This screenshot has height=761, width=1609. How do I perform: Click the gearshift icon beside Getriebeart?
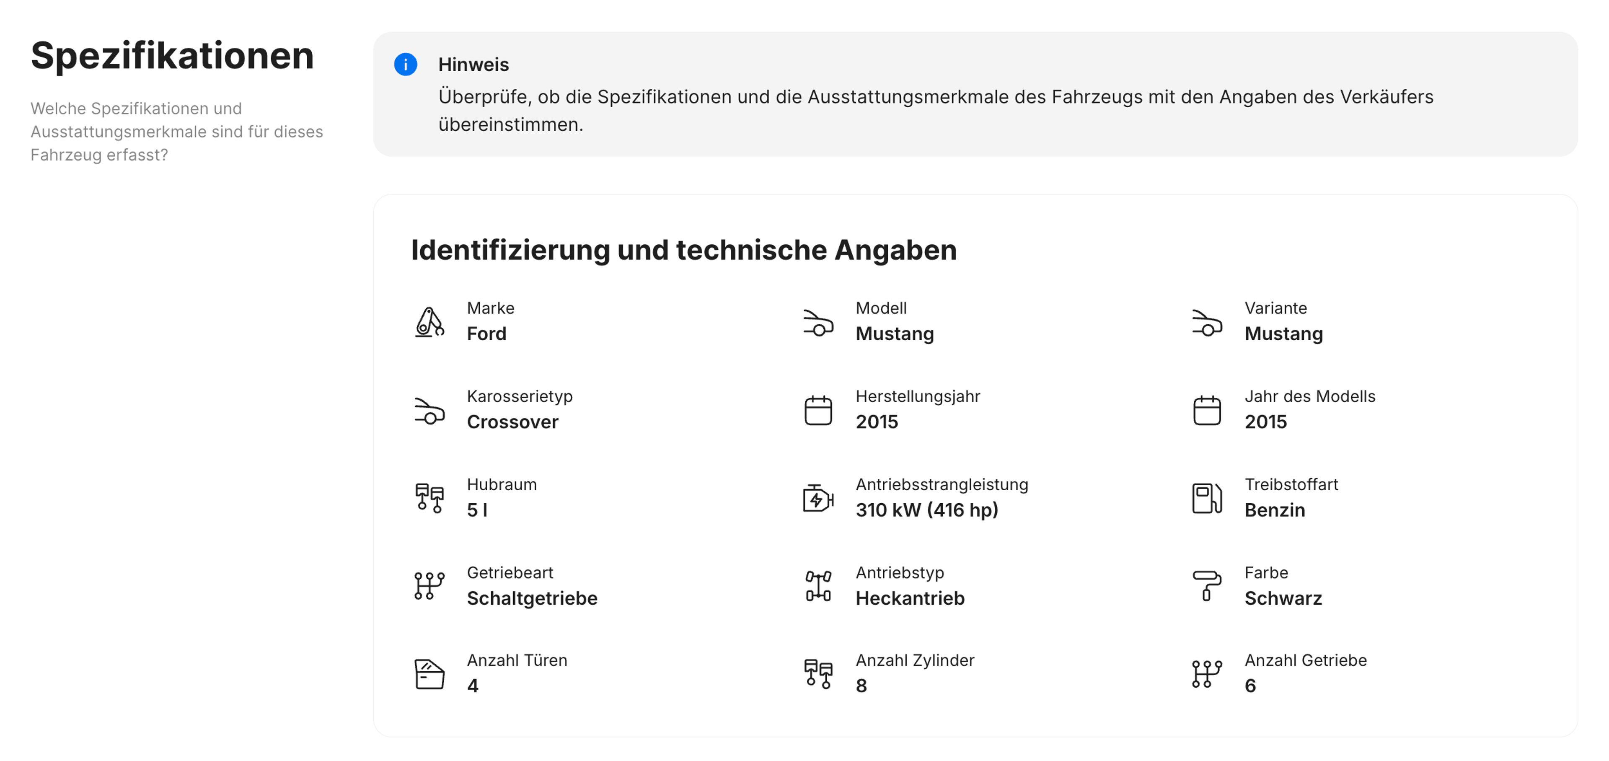[430, 586]
